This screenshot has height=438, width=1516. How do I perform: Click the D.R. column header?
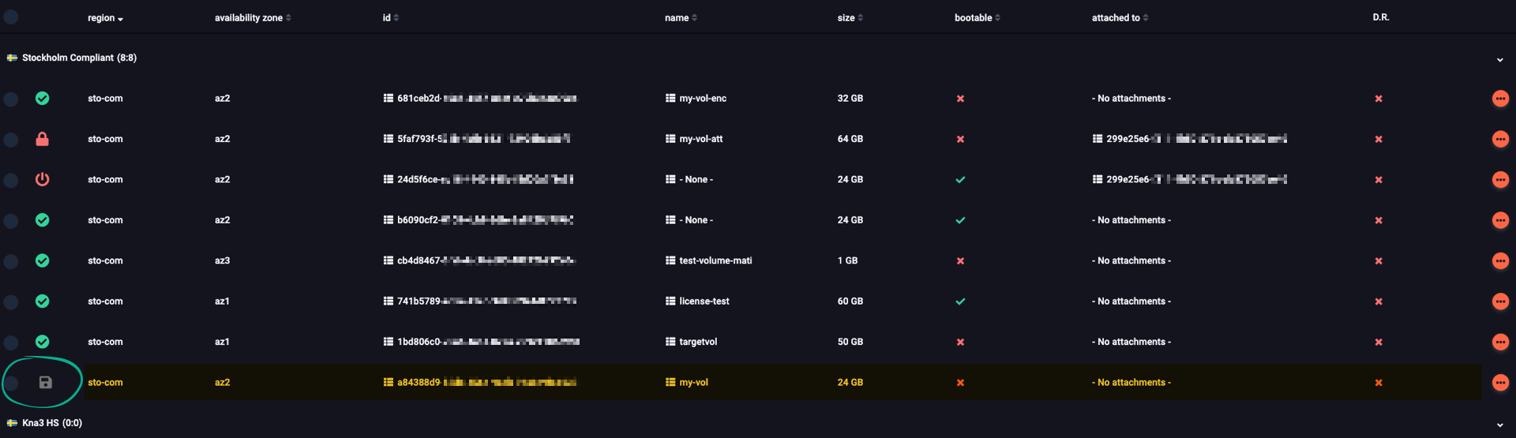[1381, 17]
